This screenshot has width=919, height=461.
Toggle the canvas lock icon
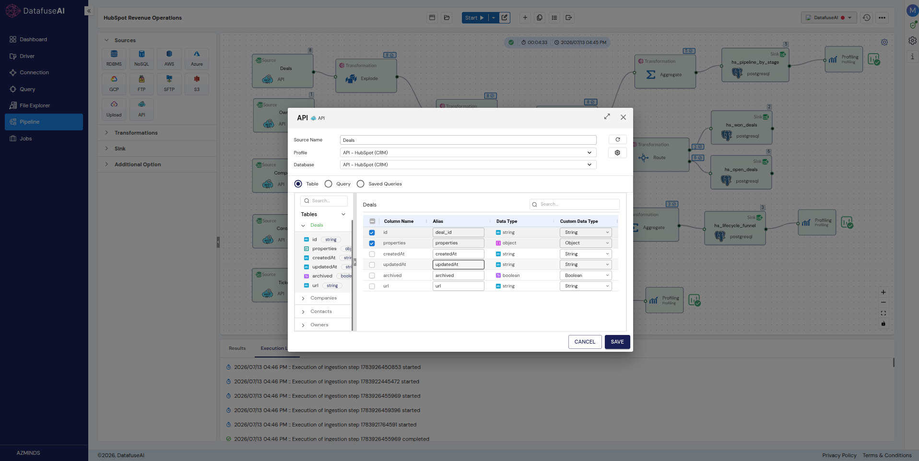pos(884,323)
